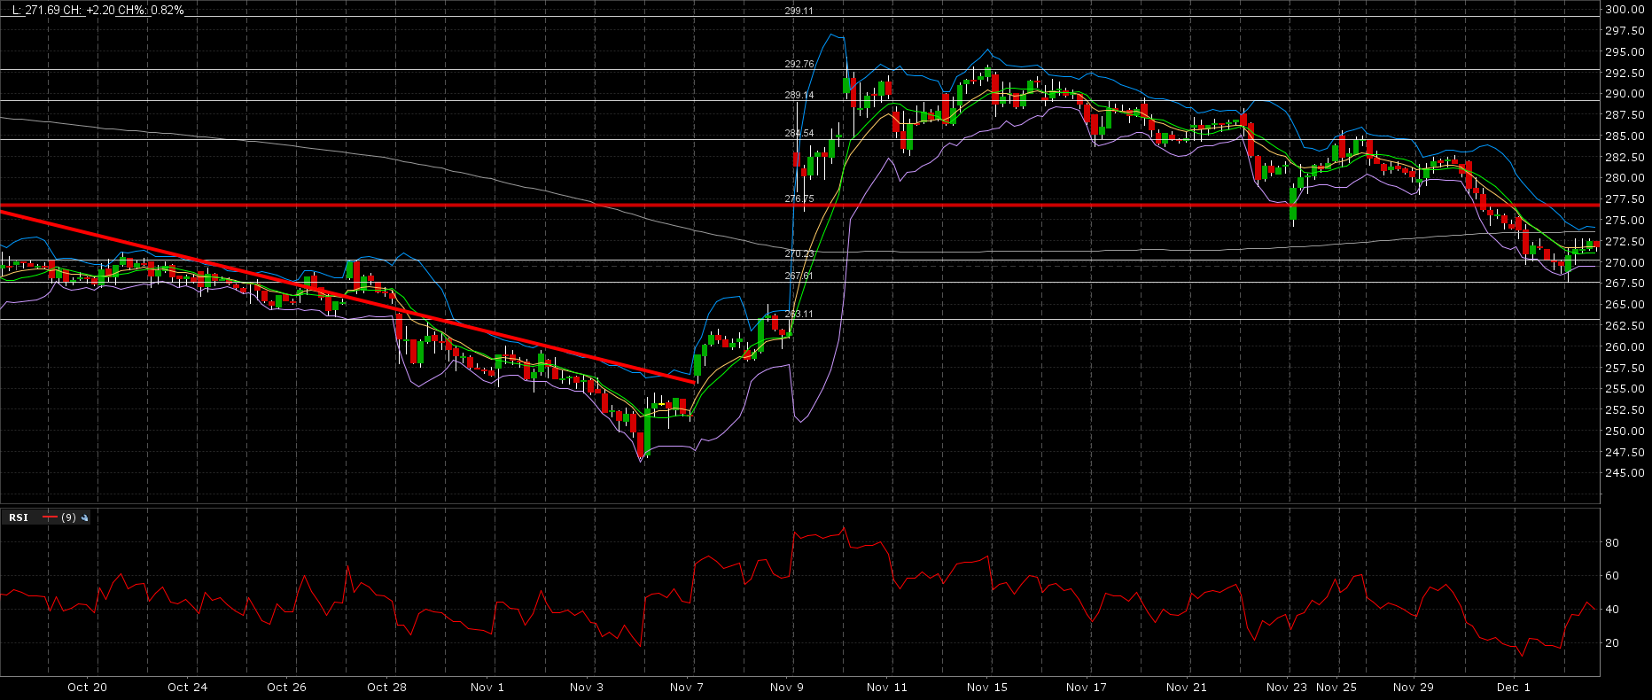This screenshot has width=1652, height=700.
Task: Click the 276.75 Fibonacci level label
Action: 799,198
